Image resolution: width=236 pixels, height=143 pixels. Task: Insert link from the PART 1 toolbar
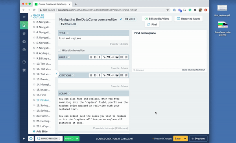coord(104,57)
